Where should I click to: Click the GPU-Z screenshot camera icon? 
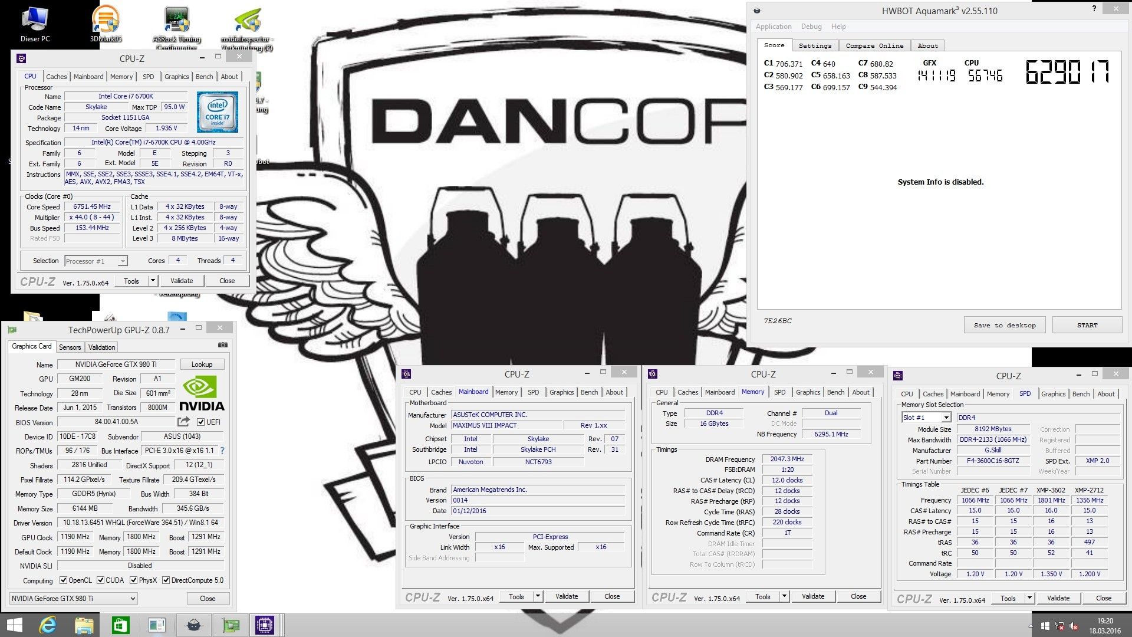(223, 345)
